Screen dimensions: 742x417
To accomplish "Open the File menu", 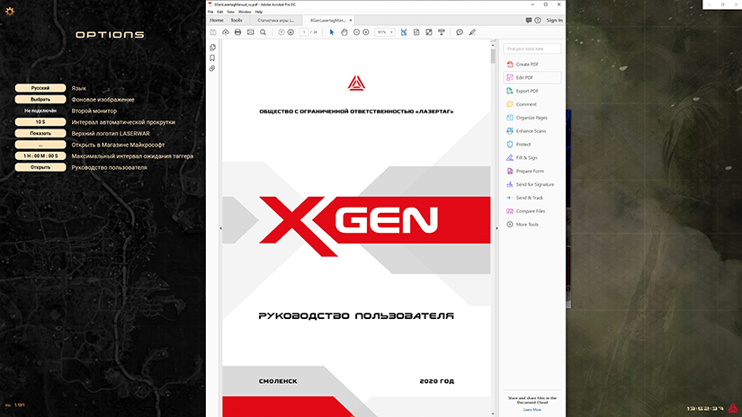I will pos(210,12).
